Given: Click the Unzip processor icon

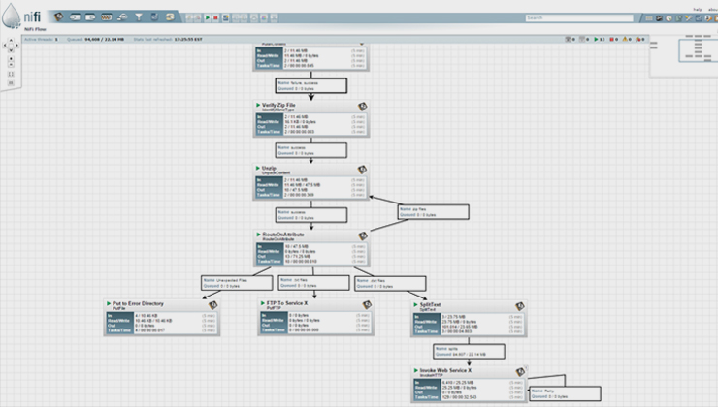Looking at the screenshot, I should click(362, 170).
